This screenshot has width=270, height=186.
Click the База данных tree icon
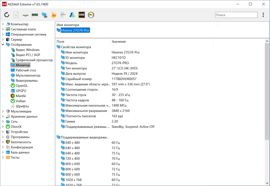[8, 152]
